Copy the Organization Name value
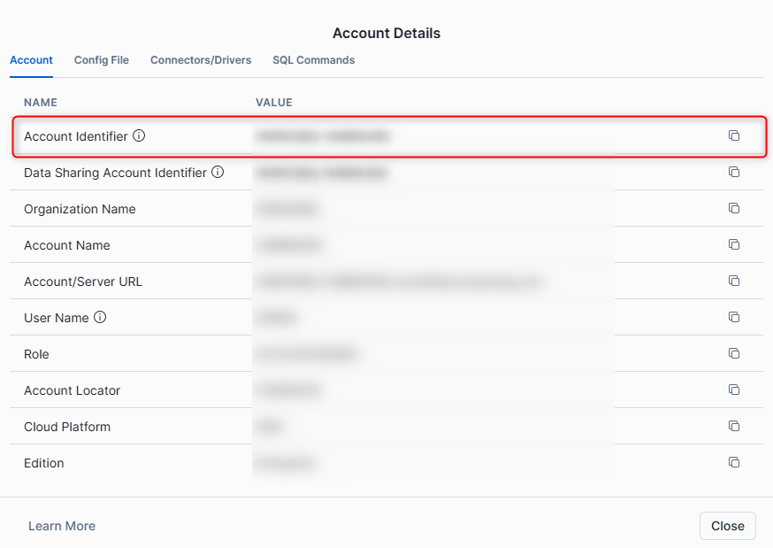The width and height of the screenshot is (773, 548). (733, 208)
